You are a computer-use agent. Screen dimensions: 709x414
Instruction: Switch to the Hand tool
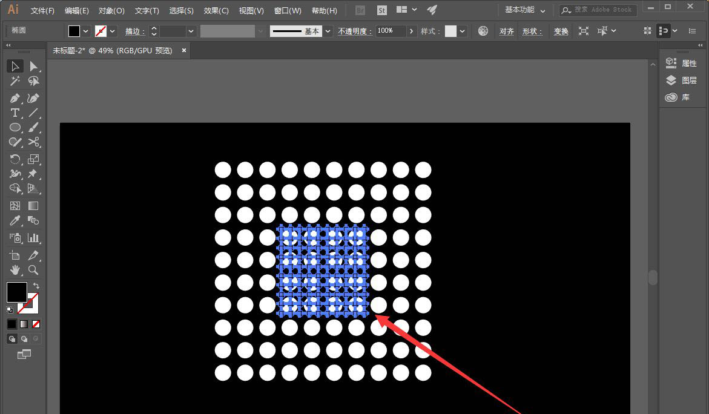point(15,270)
